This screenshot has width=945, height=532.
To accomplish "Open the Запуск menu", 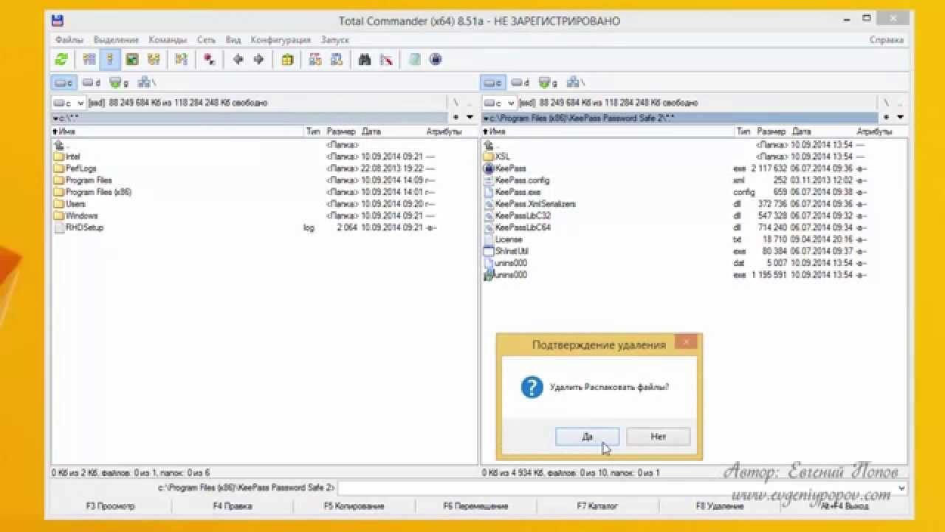I will tap(335, 40).
